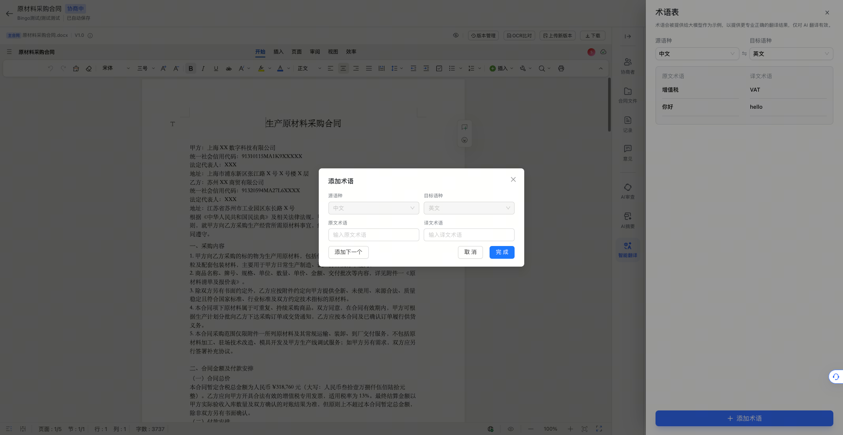The height and width of the screenshot is (435, 843).
Task: Click the blue 完成 button
Action: (502, 252)
